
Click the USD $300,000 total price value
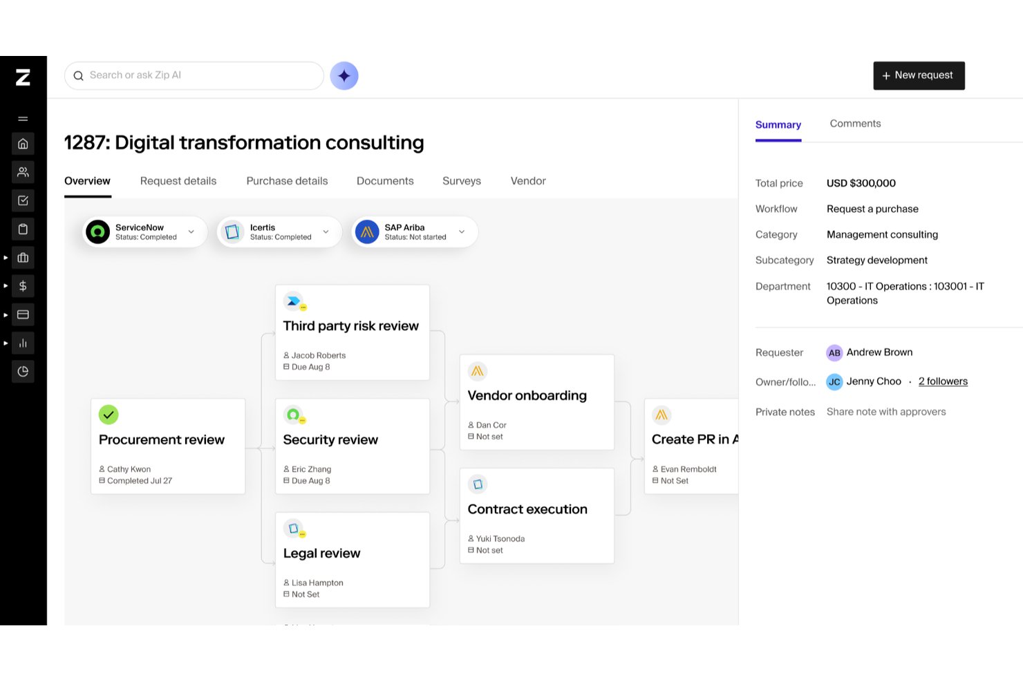coord(861,183)
